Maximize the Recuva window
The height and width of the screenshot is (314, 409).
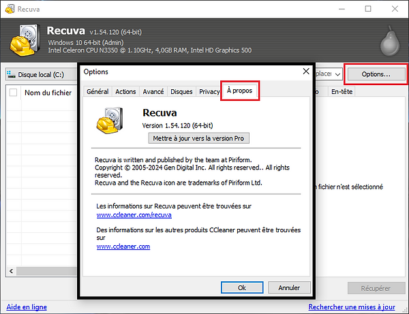pos(368,9)
